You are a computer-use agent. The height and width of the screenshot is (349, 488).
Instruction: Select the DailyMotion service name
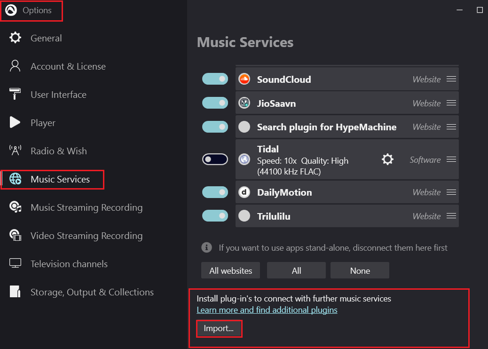tap(284, 192)
